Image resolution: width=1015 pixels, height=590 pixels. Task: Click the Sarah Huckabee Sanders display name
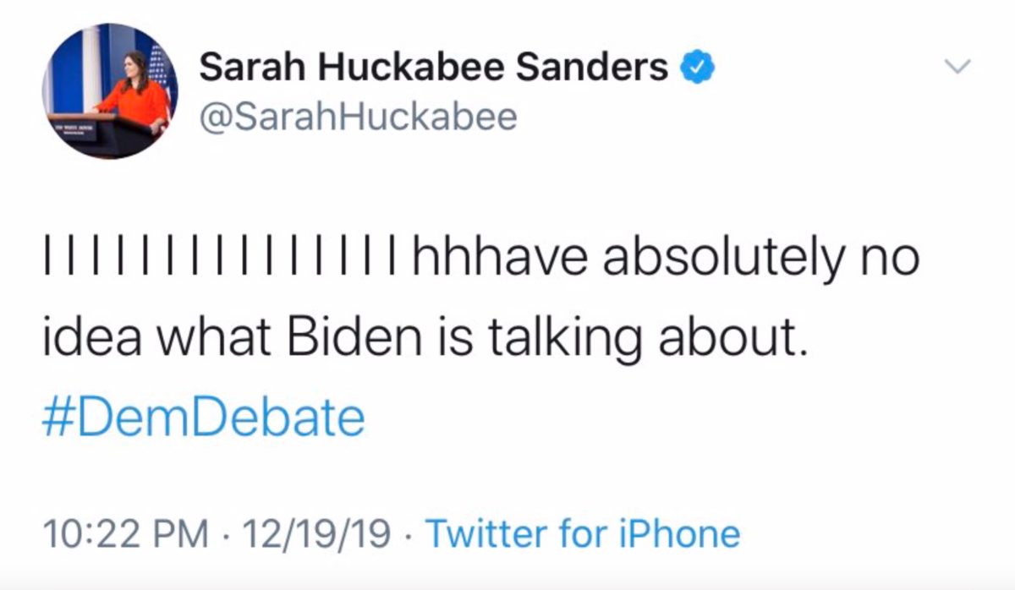[x=433, y=68]
